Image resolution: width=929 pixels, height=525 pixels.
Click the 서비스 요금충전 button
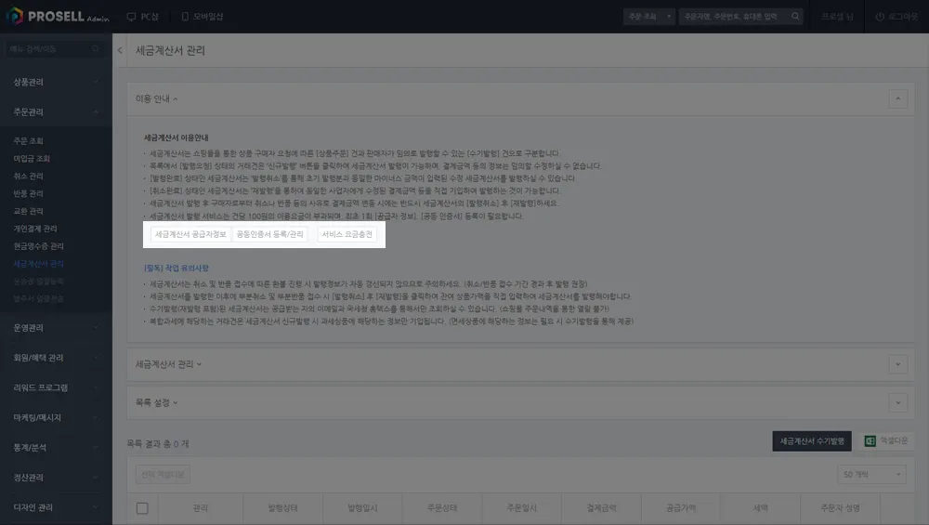coord(347,234)
